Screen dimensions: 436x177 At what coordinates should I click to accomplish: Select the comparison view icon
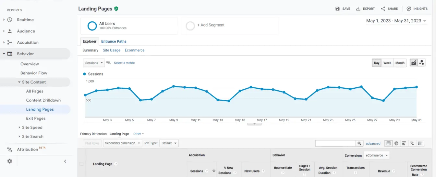pyautogui.click(x=412, y=143)
